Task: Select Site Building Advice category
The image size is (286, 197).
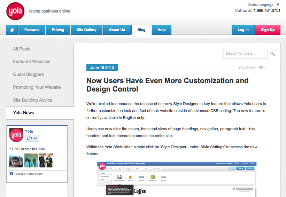Action: tap(33, 100)
